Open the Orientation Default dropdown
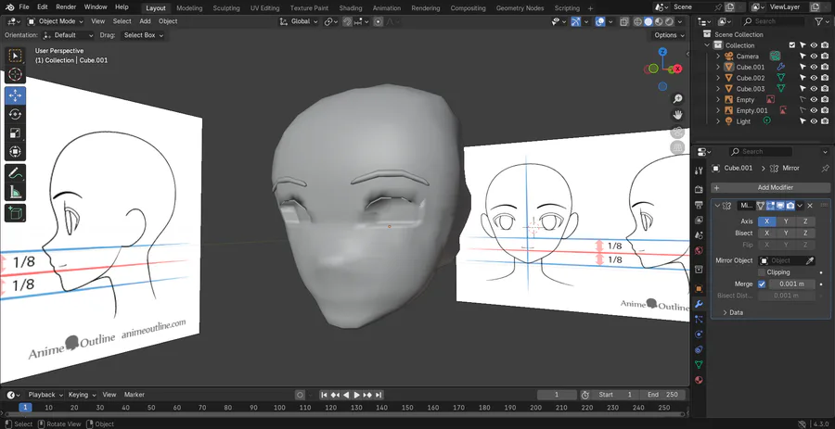Viewport: 835px width, 429px height. pyautogui.click(x=68, y=35)
